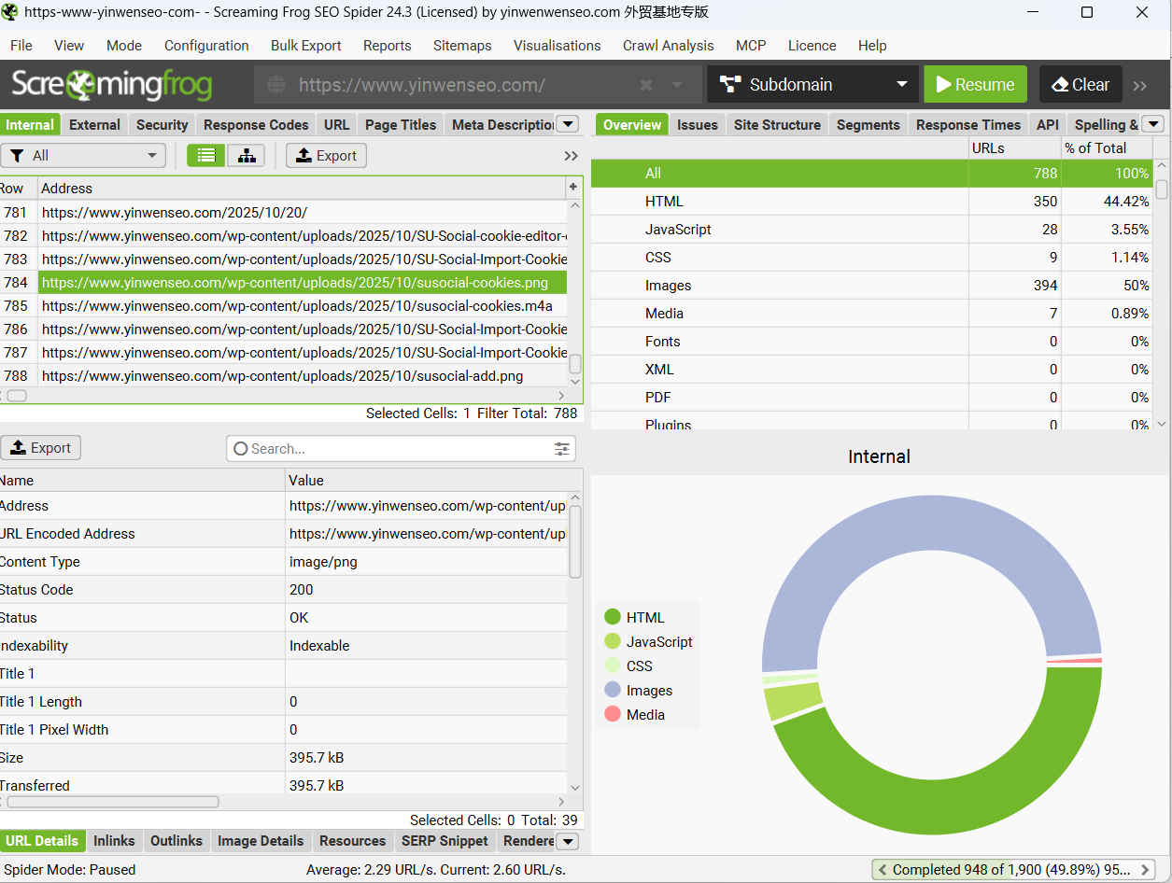The height and width of the screenshot is (883, 1172).
Task: Open the All filter dropdown
Action: coord(83,156)
